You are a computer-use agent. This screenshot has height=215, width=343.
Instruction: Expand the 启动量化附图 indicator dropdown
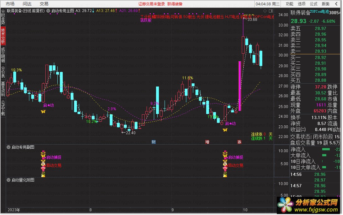pos(8,180)
